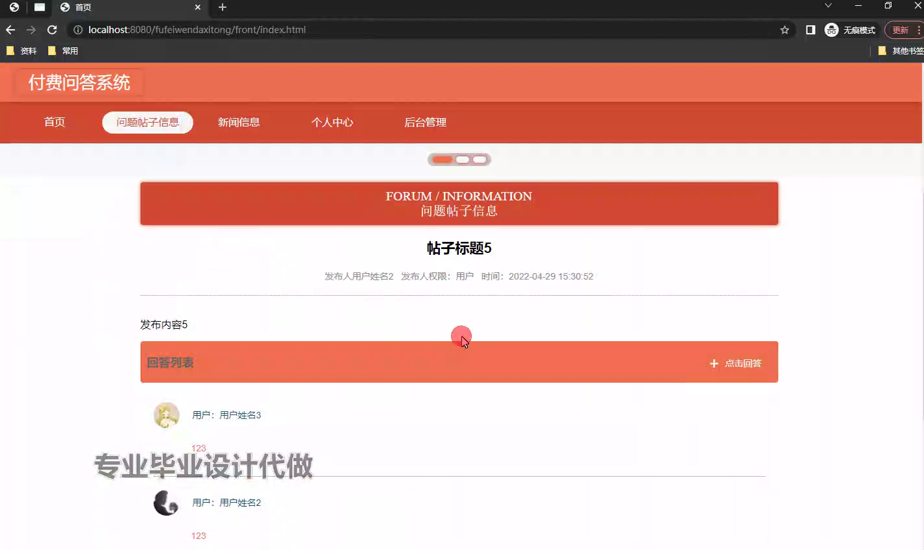Image resolution: width=924 pixels, height=550 pixels.
Task: Open the 资料 bookmark folder
Action: pos(21,51)
